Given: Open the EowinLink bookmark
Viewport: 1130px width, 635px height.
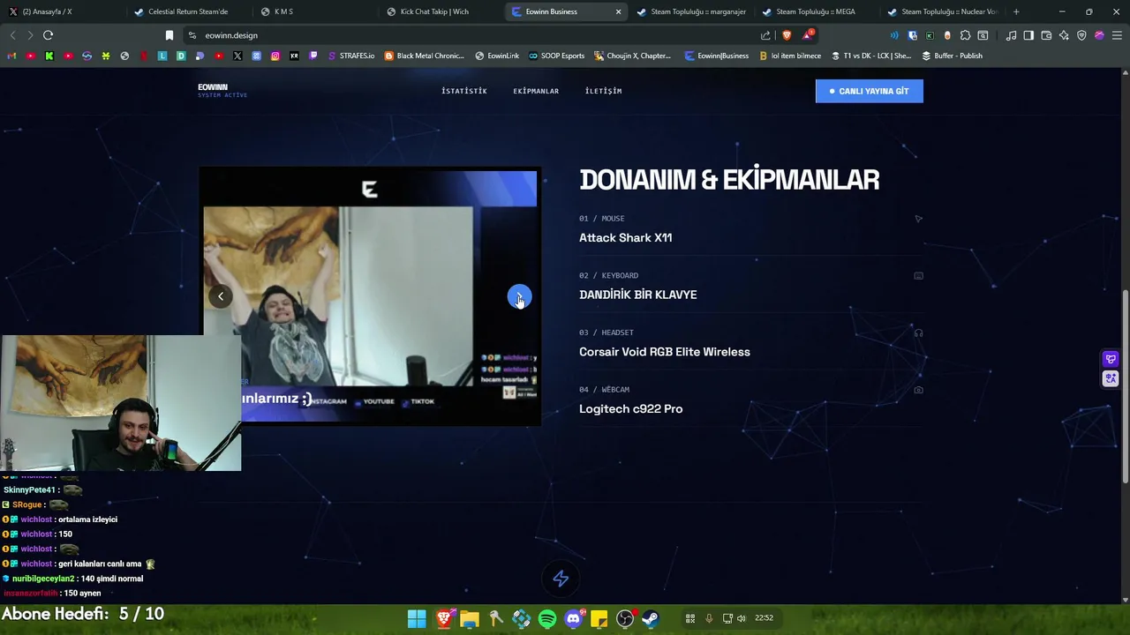Looking at the screenshot, I should coord(497,56).
